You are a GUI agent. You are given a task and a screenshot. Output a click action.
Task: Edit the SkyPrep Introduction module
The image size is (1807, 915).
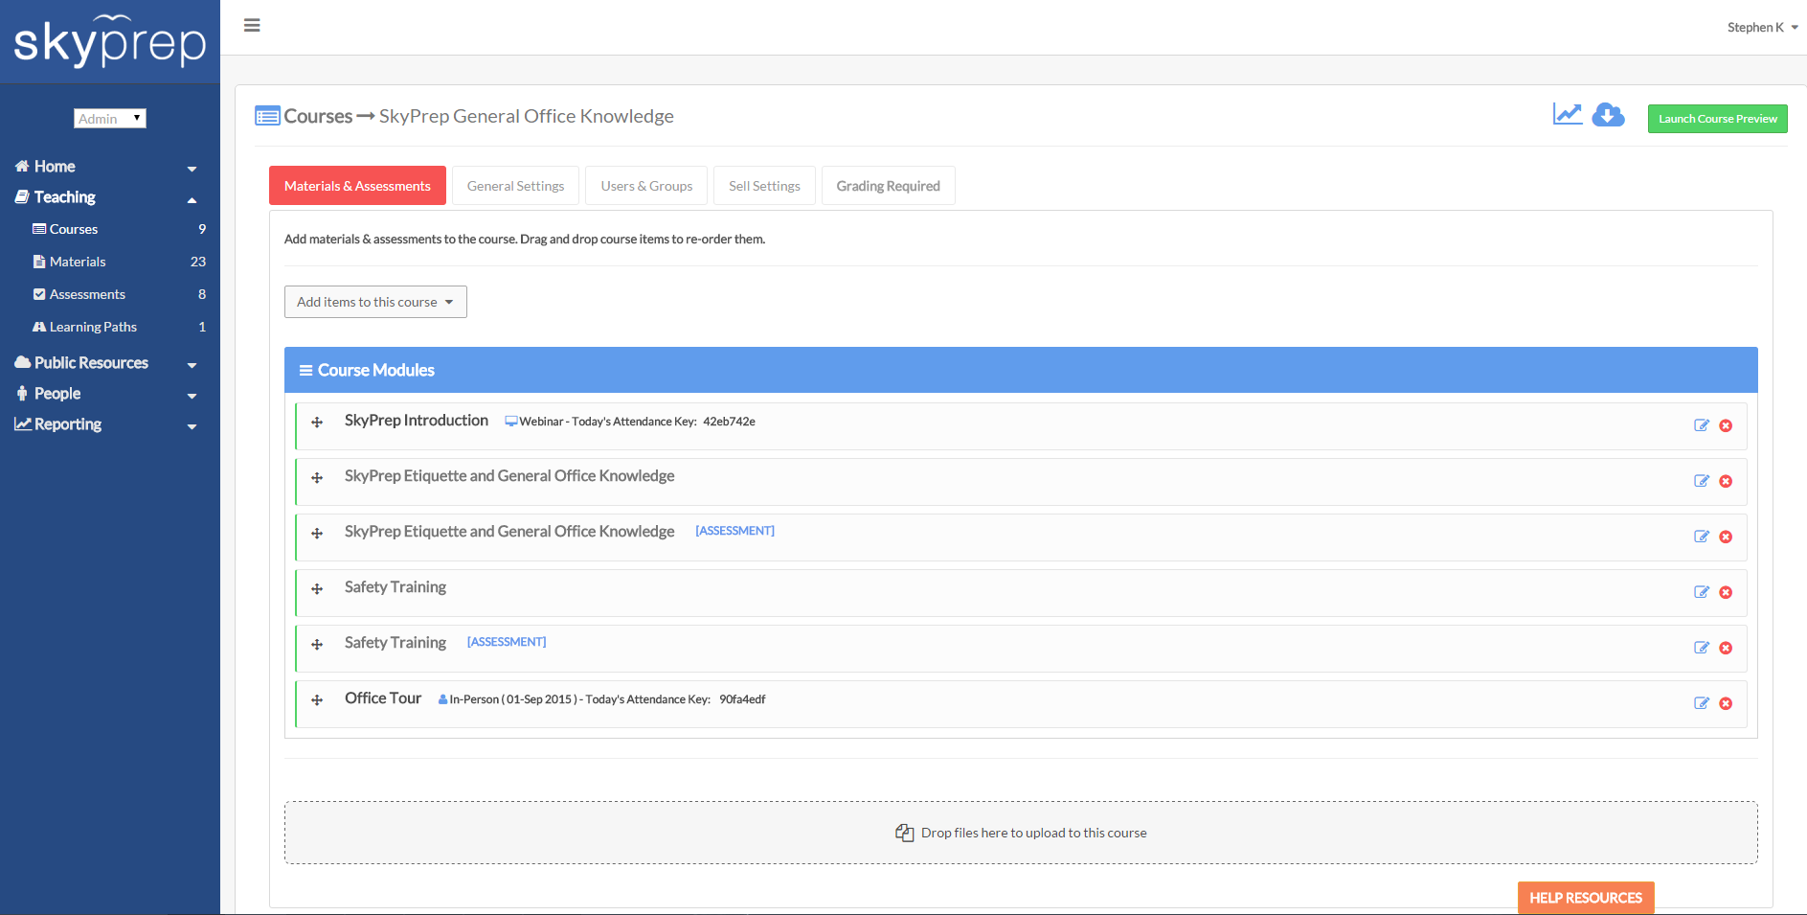[x=1701, y=425]
